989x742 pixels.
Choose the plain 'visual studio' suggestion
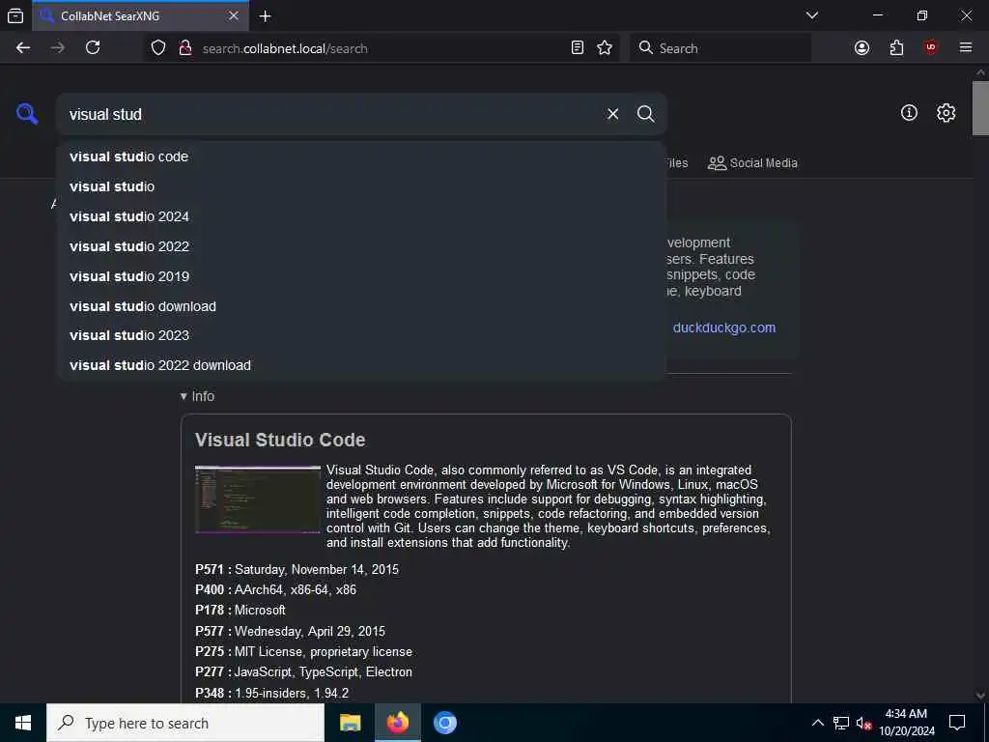(x=361, y=186)
